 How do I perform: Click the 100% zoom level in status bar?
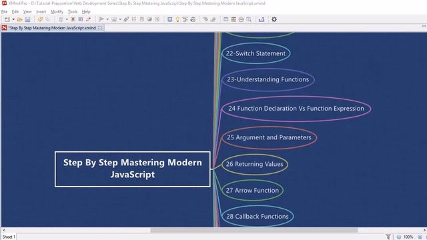coord(408,237)
